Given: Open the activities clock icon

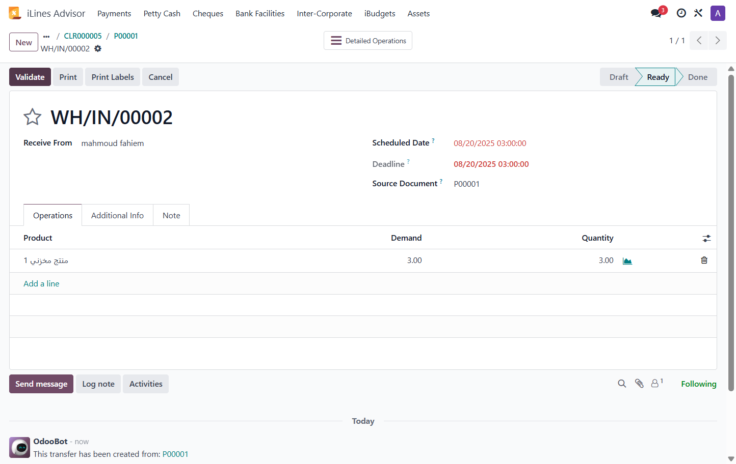Looking at the screenshot, I should click(681, 13).
